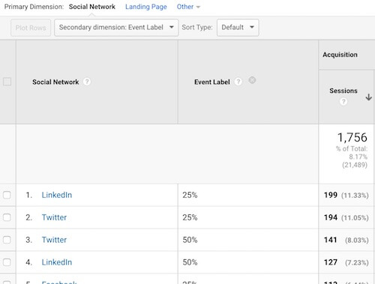
Task: Expand the Other primary dimension menu
Action: coord(188,7)
